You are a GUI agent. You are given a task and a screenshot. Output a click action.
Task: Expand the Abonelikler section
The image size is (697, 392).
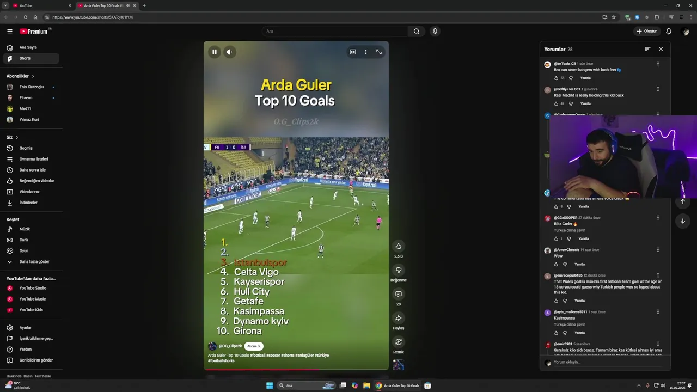(21, 76)
